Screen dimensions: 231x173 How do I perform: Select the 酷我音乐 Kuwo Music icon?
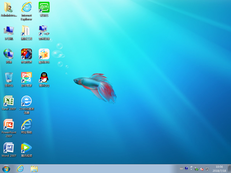point(44,54)
